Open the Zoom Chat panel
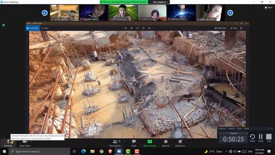The height and width of the screenshot is (155, 275). point(134,143)
